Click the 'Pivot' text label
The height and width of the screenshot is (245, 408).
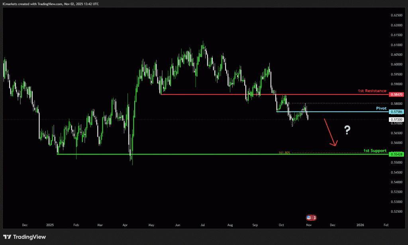[x=381, y=108]
